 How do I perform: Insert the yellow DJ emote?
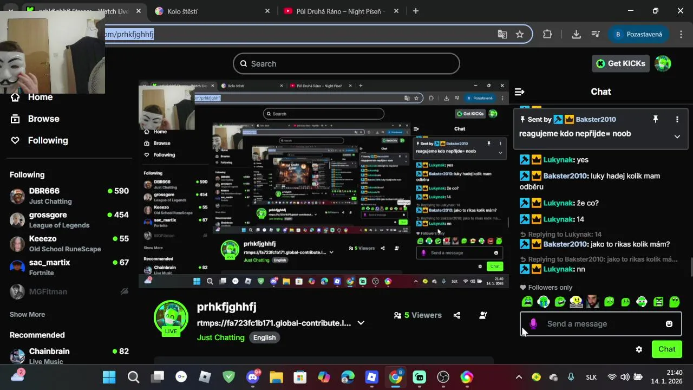(x=577, y=302)
